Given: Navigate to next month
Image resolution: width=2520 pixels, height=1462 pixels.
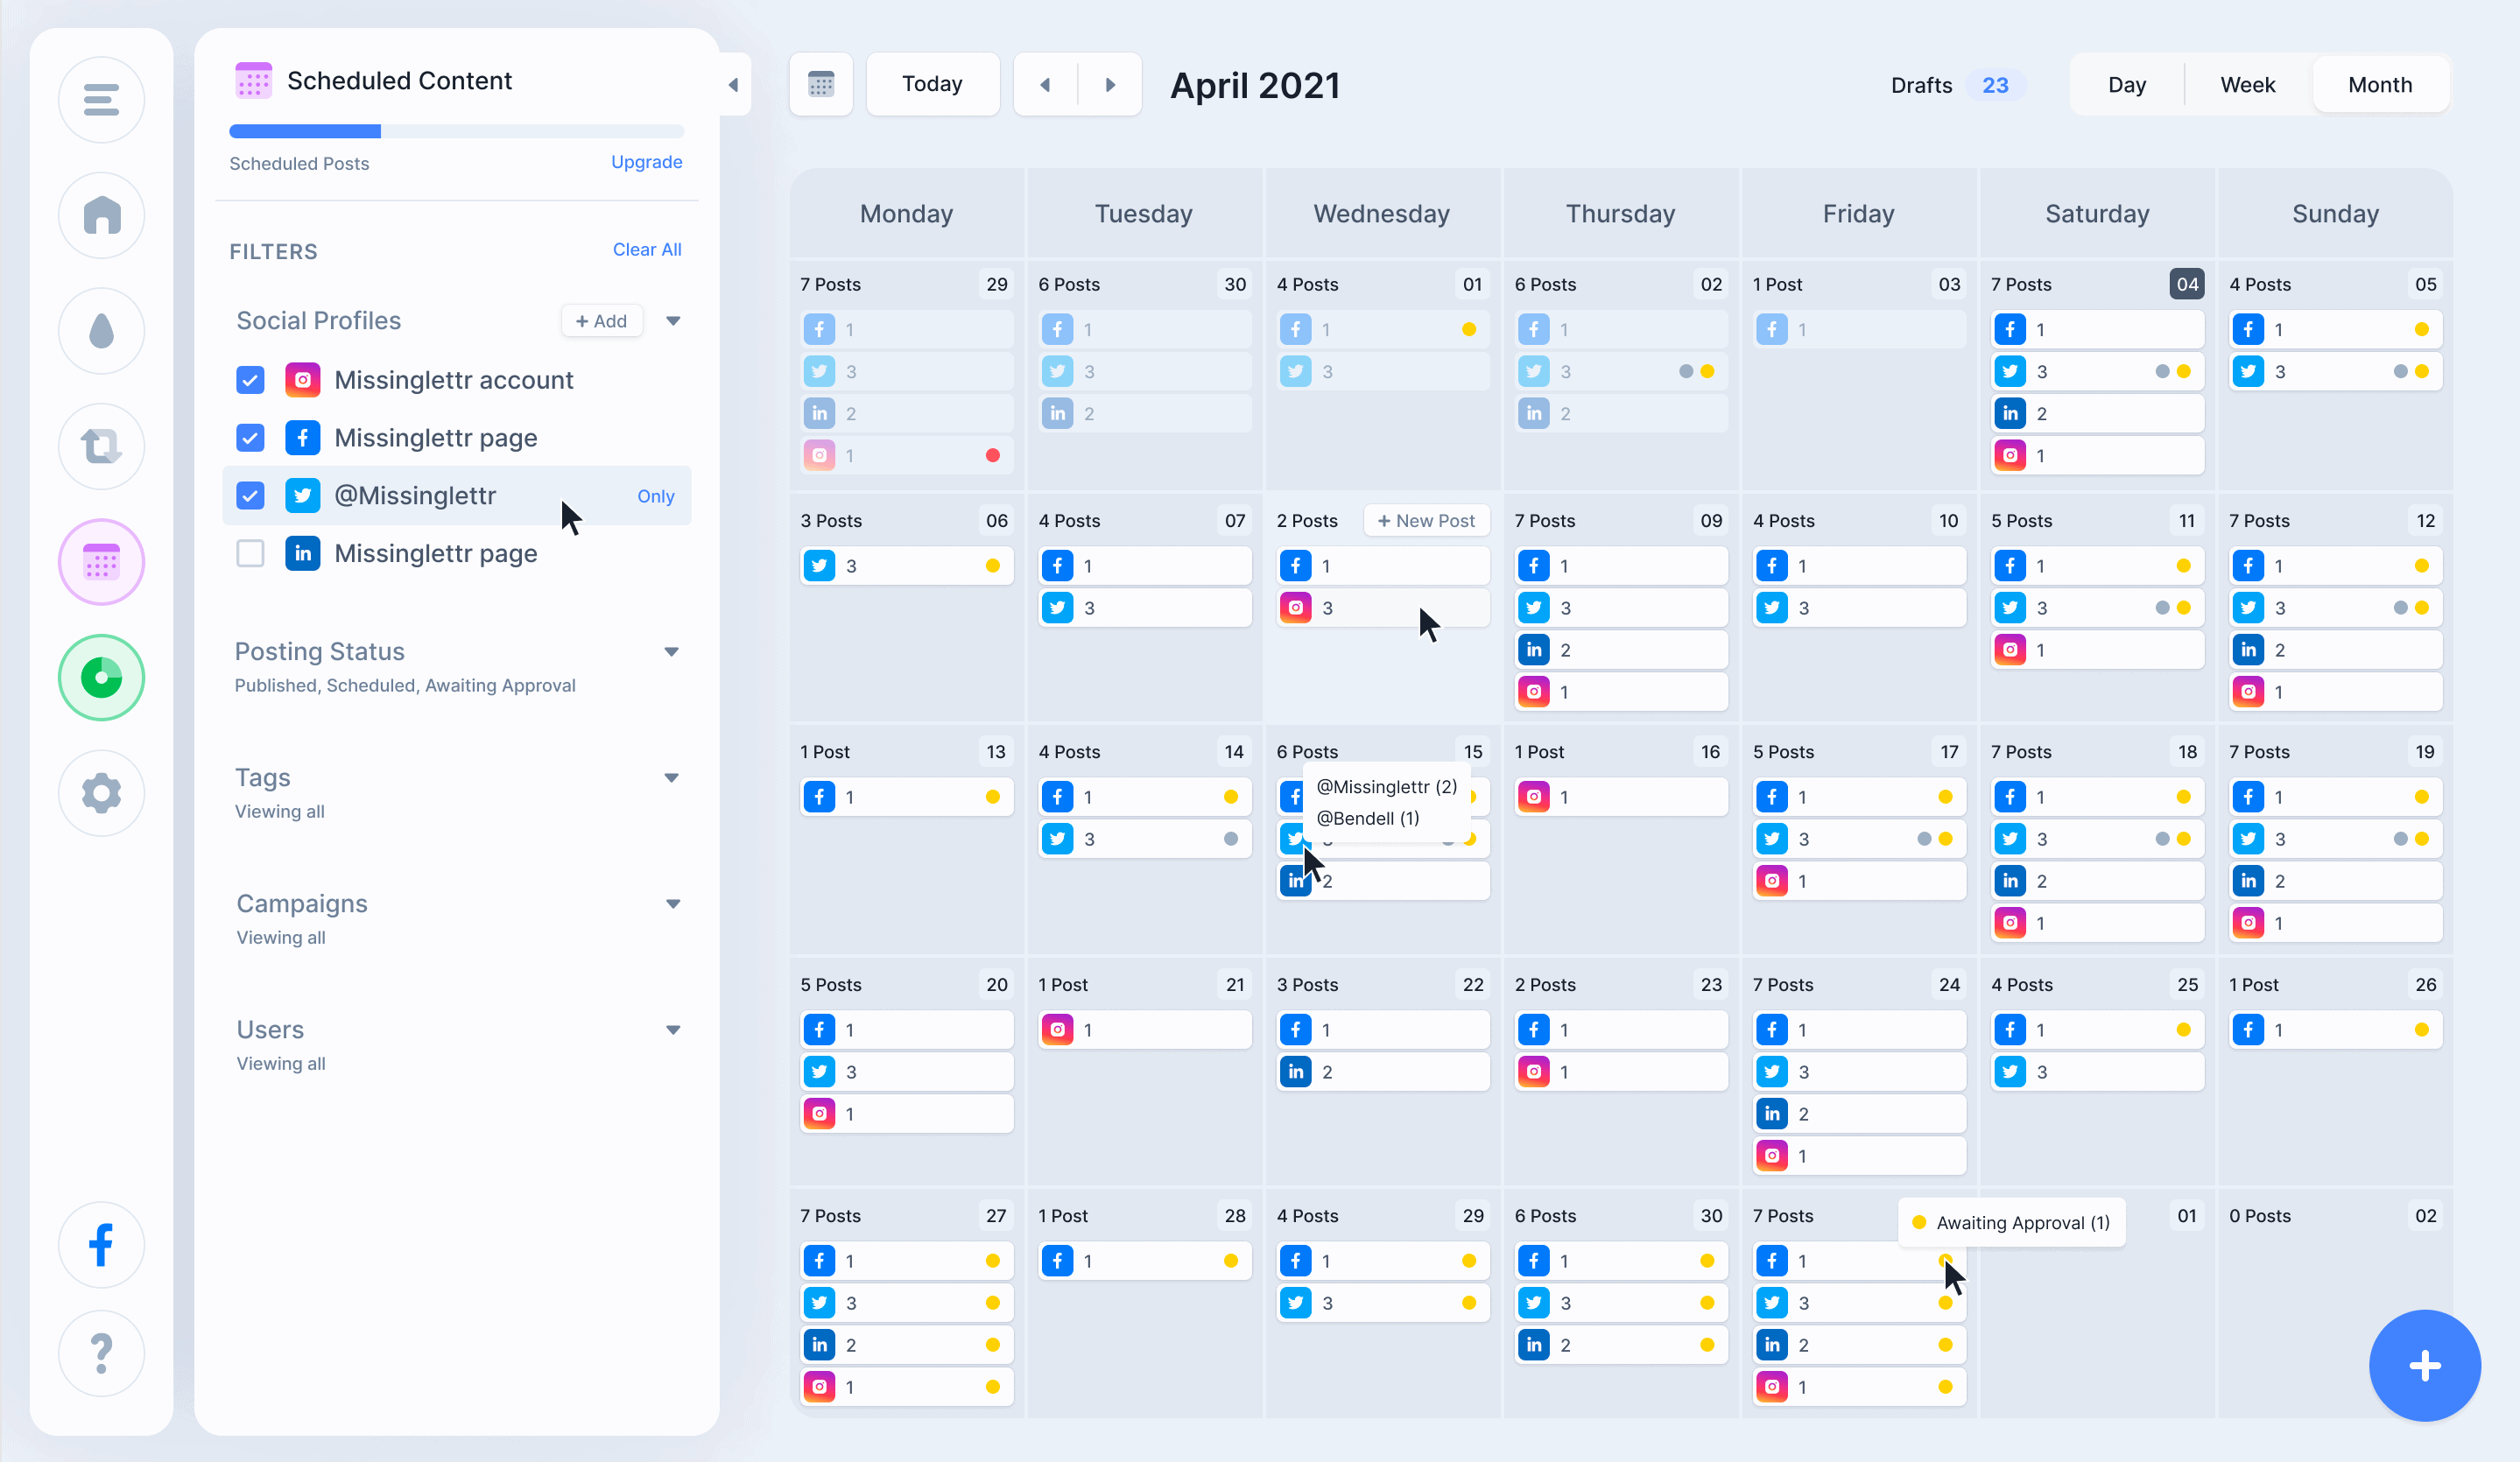Looking at the screenshot, I should [x=1110, y=83].
